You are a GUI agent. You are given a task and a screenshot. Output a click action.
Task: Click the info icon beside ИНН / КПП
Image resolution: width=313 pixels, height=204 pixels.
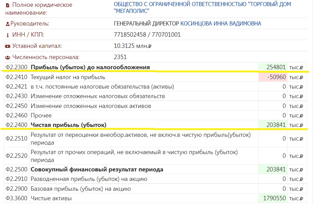[8, 35]
